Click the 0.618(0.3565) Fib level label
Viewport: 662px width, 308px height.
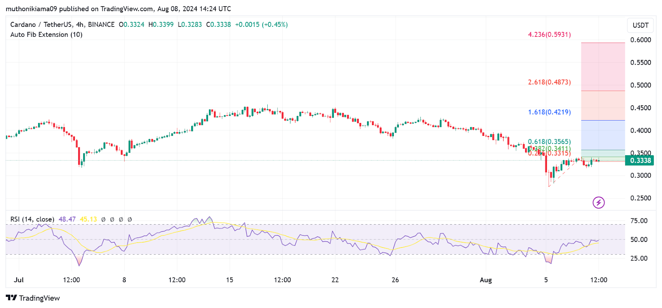click(549, 142)
